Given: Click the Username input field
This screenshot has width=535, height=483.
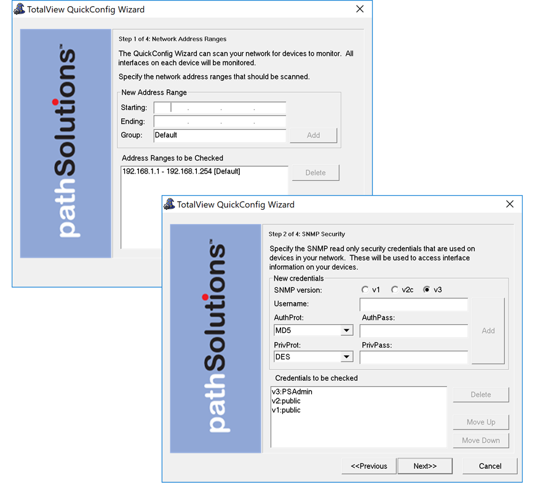Looking at the screenshot, I should coord(413,305).
